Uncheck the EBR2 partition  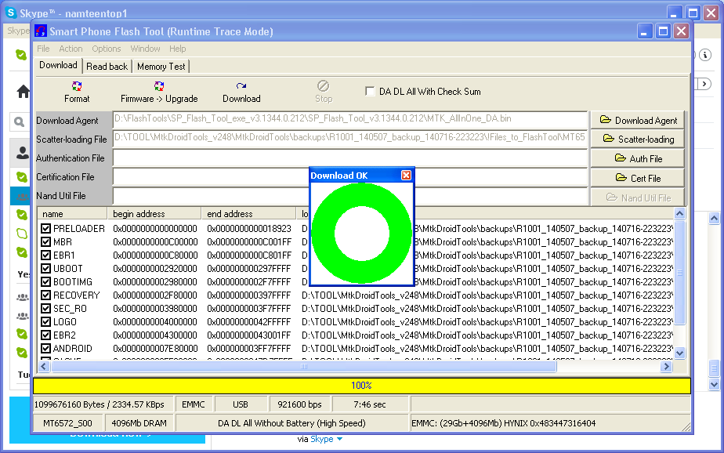(45, 335)
